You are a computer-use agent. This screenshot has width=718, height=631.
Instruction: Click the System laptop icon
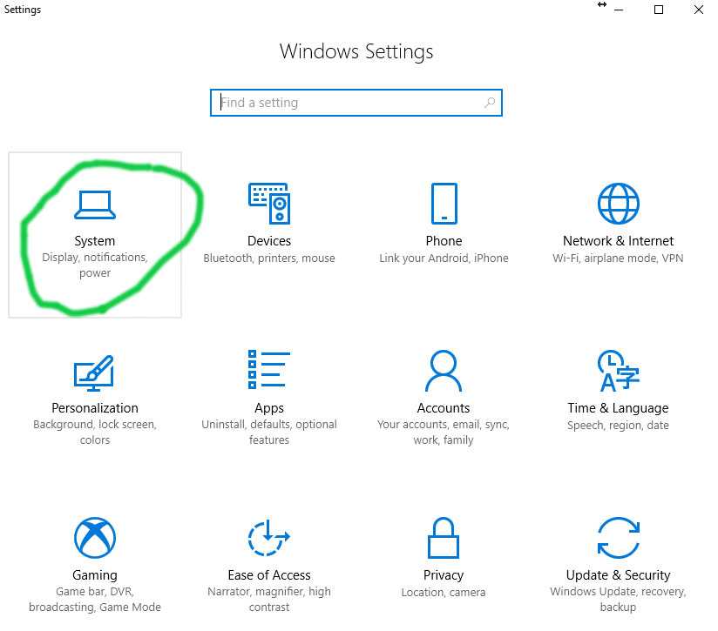tap(95, 205)
